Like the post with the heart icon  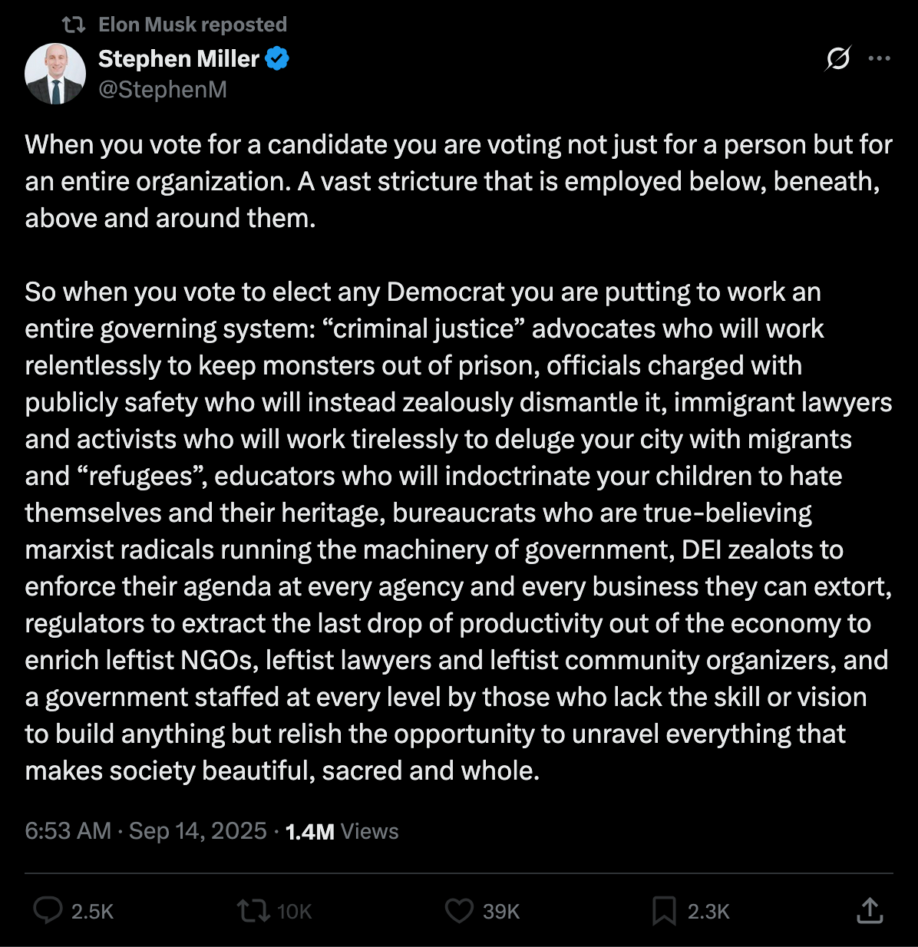[x=459, y=911]
